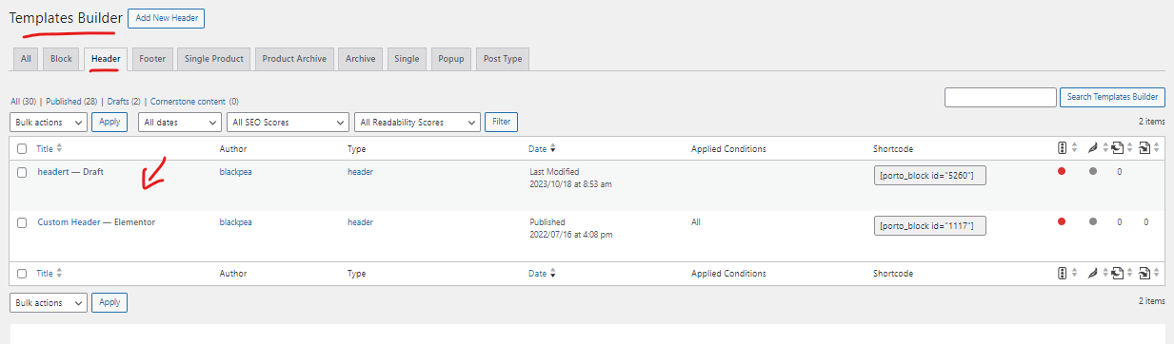The width and height of the screenshot is (1174, 344).
Task: Sort by outgoing links icon in footer row
Action: point(1119,273)
